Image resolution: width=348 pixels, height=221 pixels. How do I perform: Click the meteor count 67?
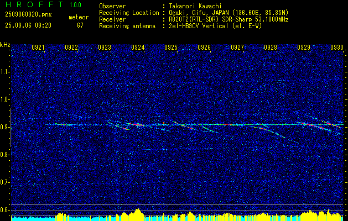point(80,25)
